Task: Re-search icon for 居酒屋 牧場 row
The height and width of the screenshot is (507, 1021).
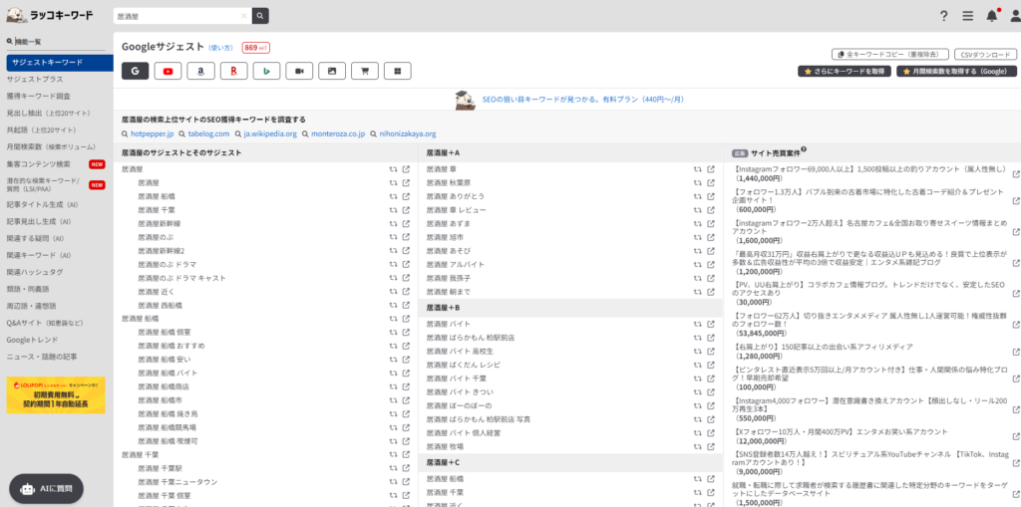Action: [697, 447]
